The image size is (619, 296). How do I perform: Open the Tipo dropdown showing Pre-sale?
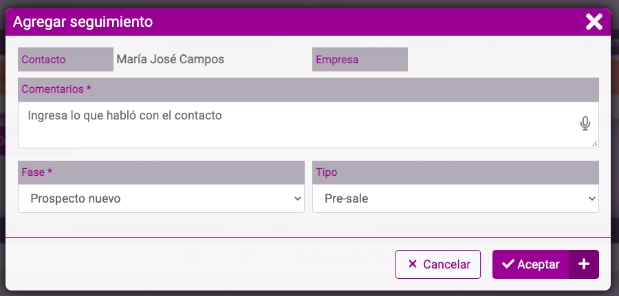click(455, 198)
